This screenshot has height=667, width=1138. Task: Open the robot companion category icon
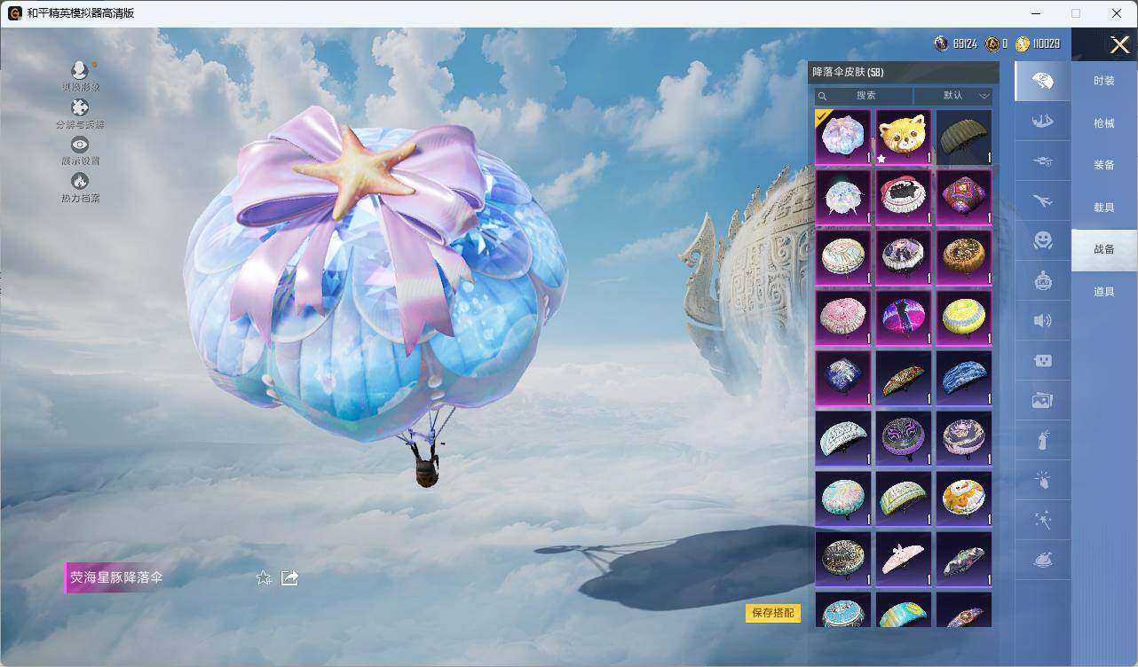pos(1043,281)
